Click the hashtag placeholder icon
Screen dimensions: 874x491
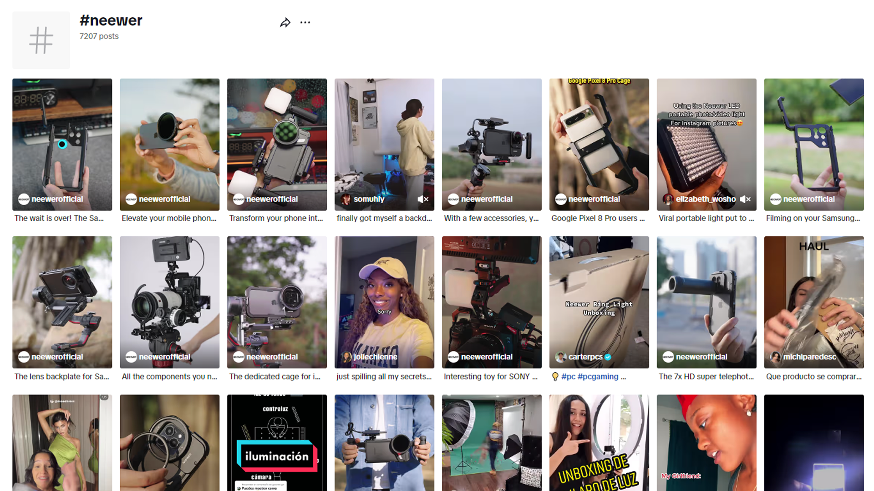click(x=41, y=40)
